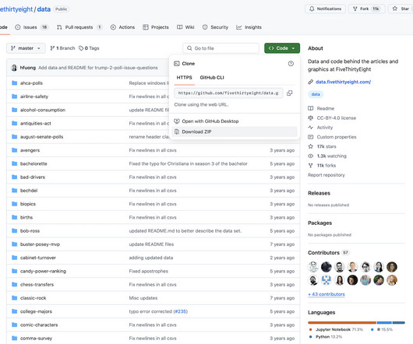Viewport: 413px width, 344px height.
Task: Click the Notifications bell button
Action: 325,9
